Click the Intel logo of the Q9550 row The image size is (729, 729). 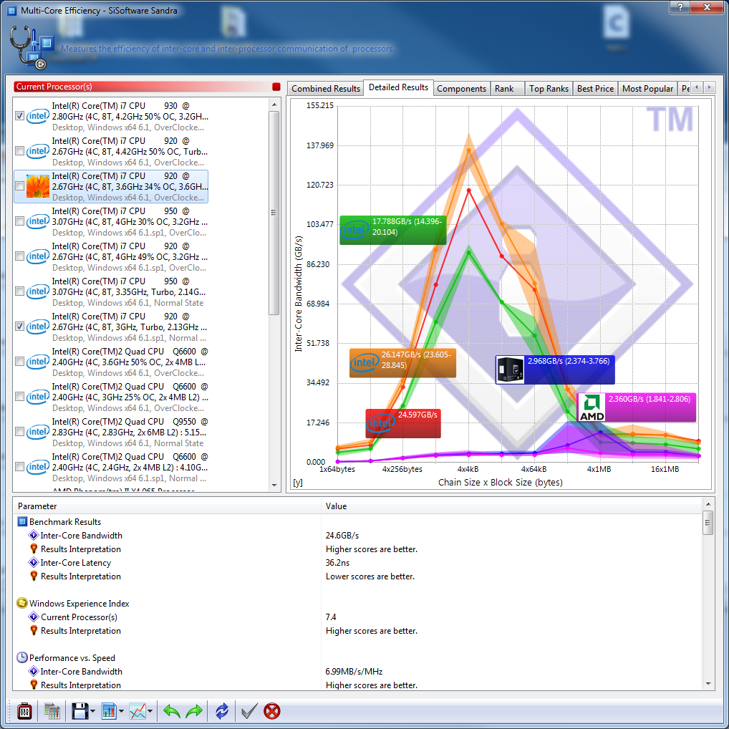point(38,432)
